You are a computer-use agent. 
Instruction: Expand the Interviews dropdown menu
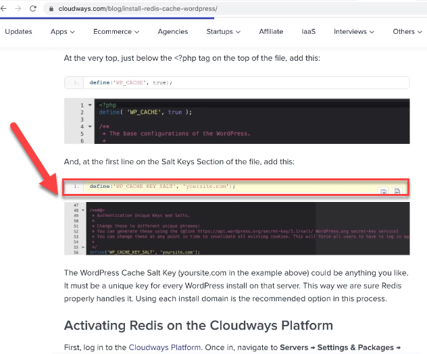coord(354,32)
